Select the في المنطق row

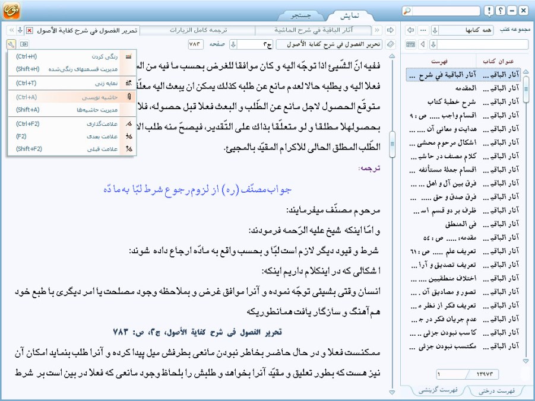pyautogui.click(x=464, y=224)
